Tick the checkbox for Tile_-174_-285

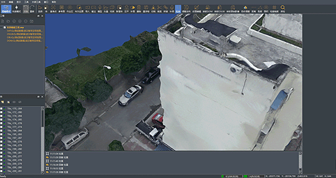2,120
